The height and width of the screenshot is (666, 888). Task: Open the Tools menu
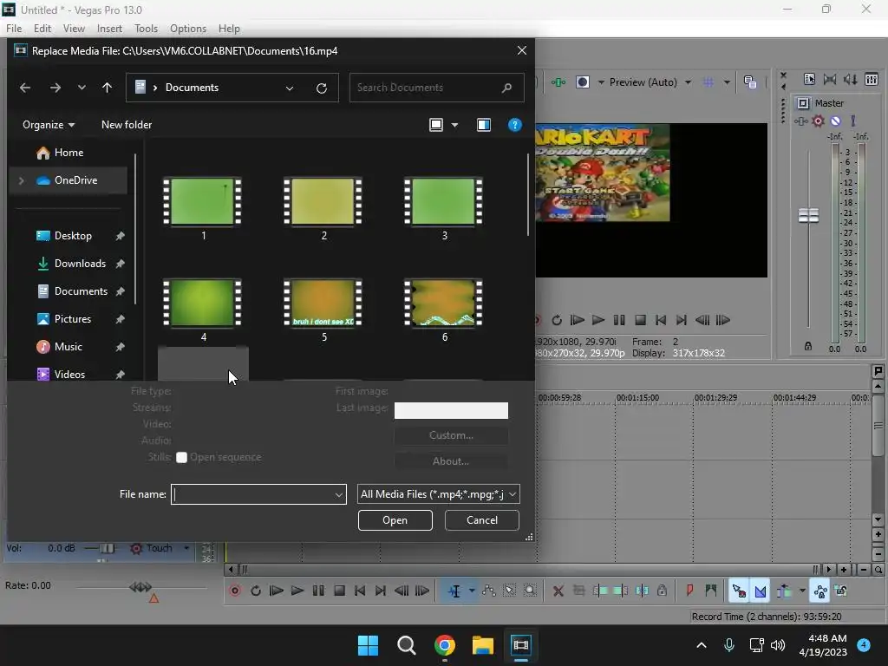click(x=146, y=29)
